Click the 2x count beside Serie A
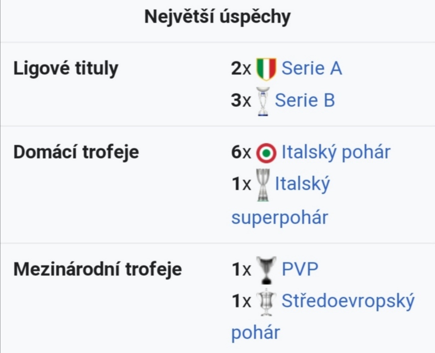The width and height of the screenshot is (435, 353). [241, 69]
